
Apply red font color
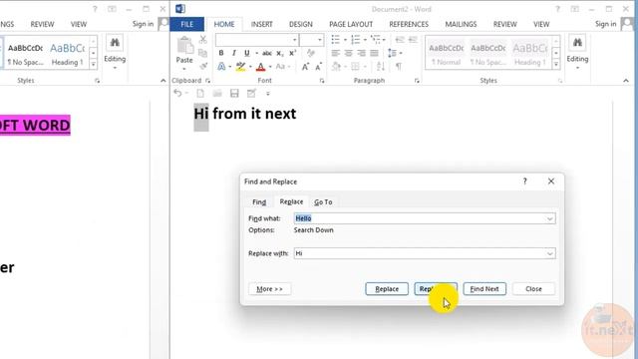click(261, 67)
